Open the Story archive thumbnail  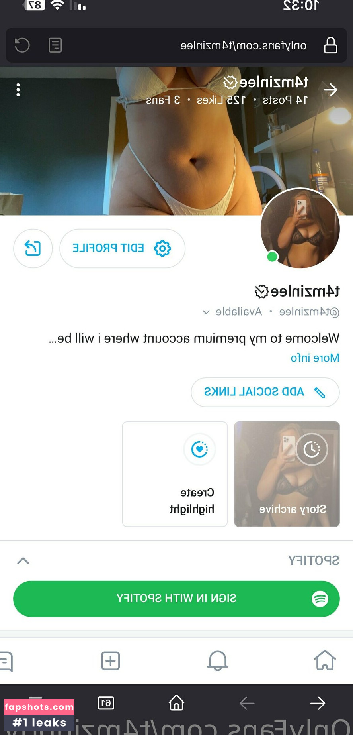pos(287,474)
